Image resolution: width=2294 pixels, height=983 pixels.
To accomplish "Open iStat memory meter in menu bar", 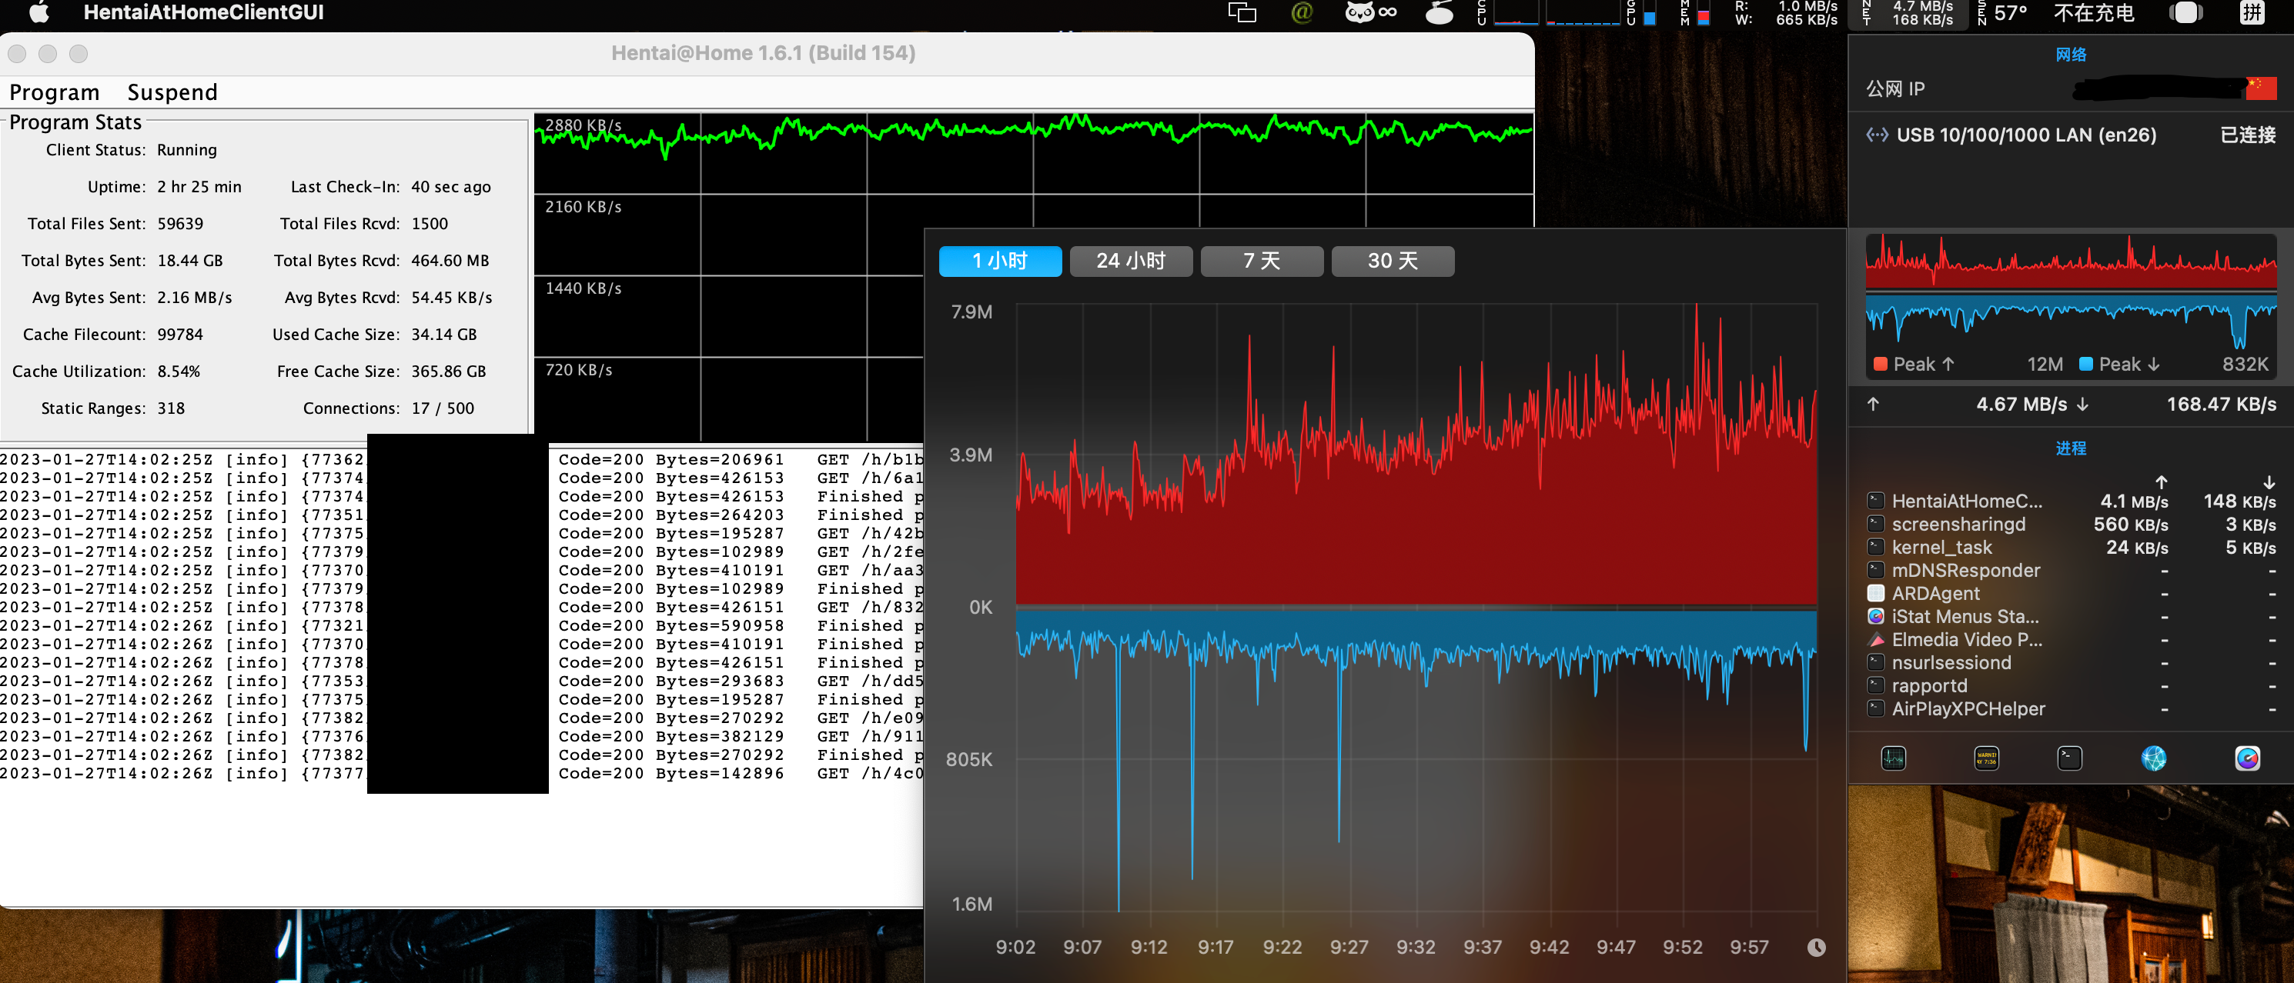I will [1694, 12].
